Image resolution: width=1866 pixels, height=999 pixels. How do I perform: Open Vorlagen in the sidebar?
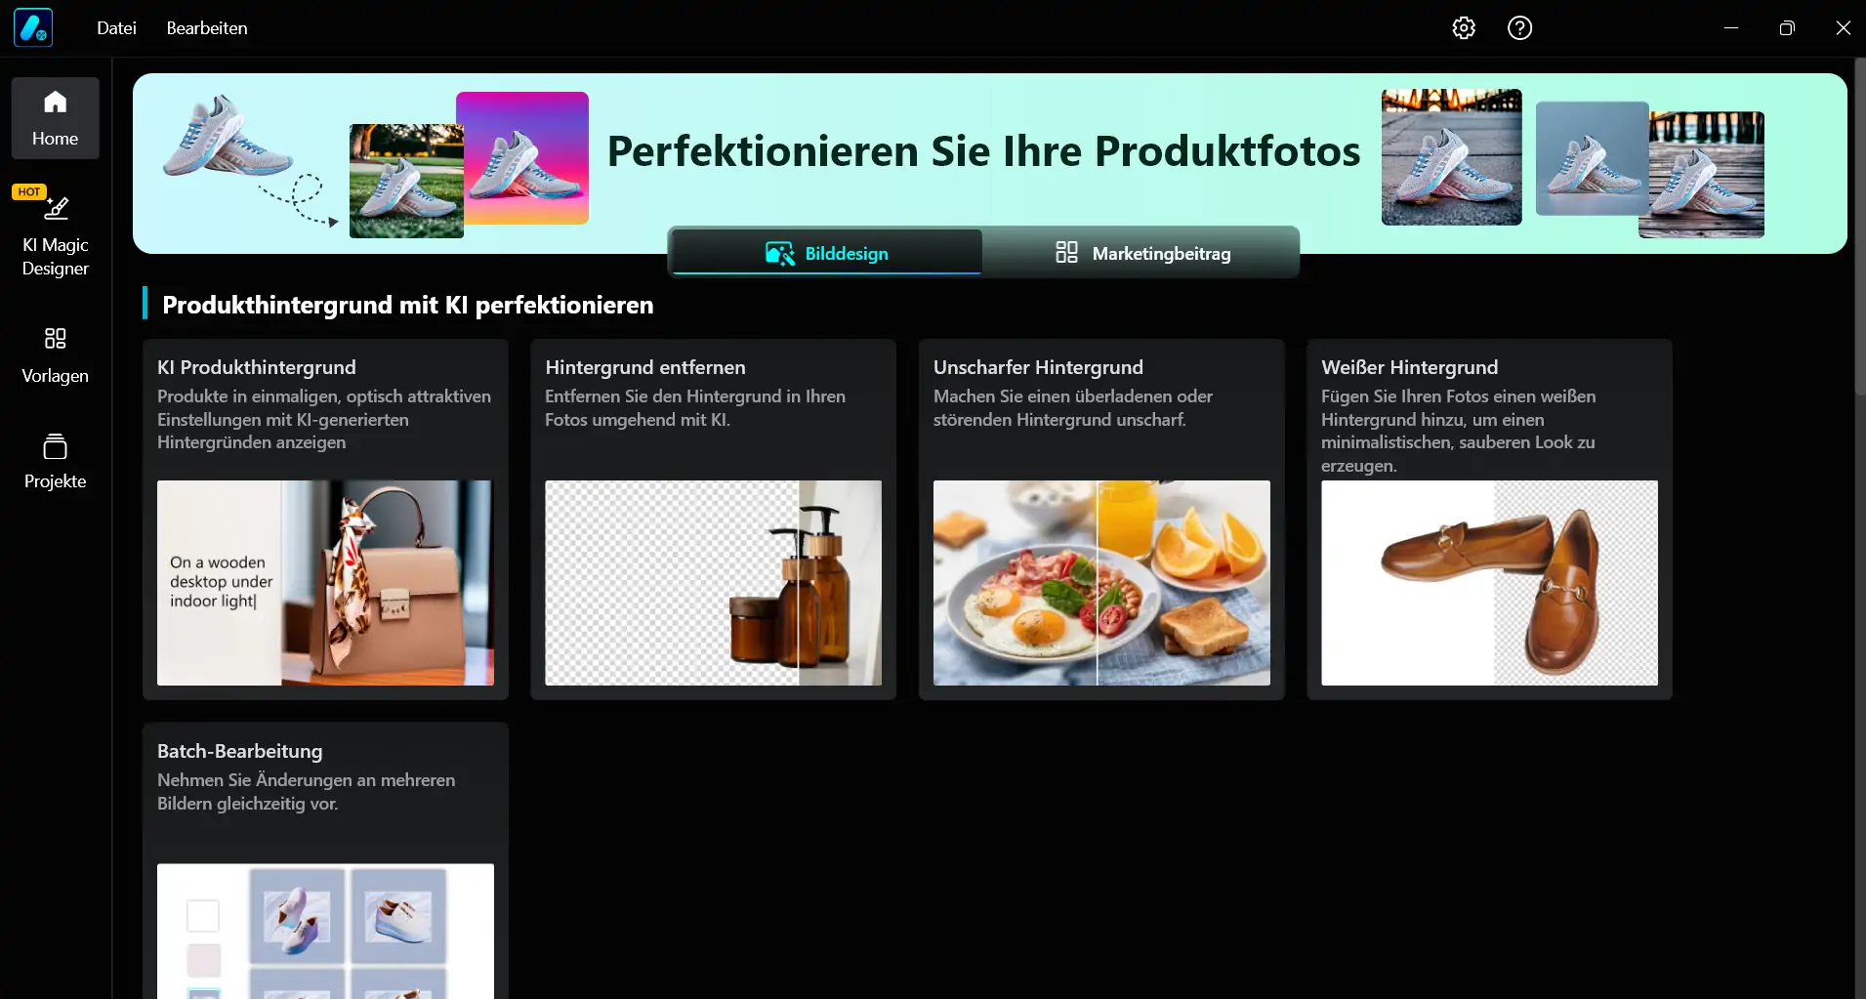(x=56, y=355)
